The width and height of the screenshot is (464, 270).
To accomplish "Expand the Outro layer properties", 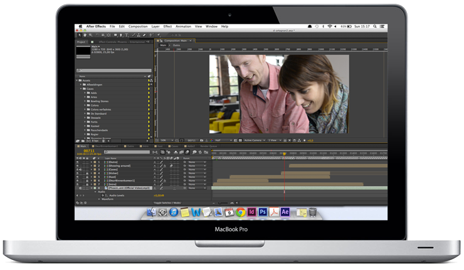I will click(x=92, y=162).
